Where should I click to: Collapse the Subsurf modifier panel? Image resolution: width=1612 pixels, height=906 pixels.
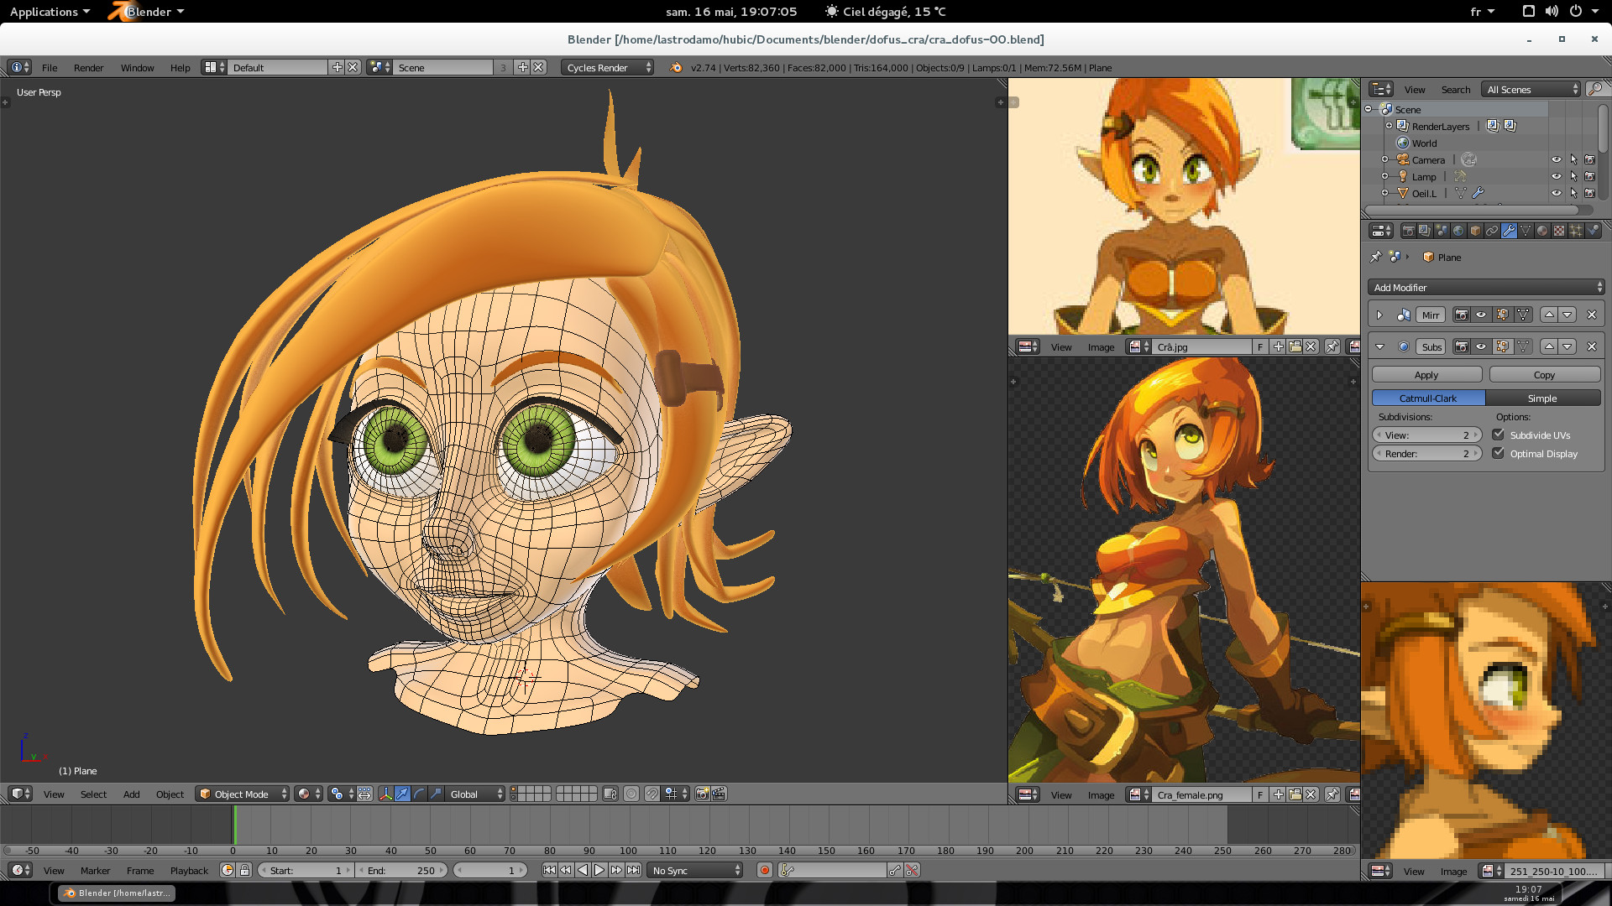point(1379,346)
